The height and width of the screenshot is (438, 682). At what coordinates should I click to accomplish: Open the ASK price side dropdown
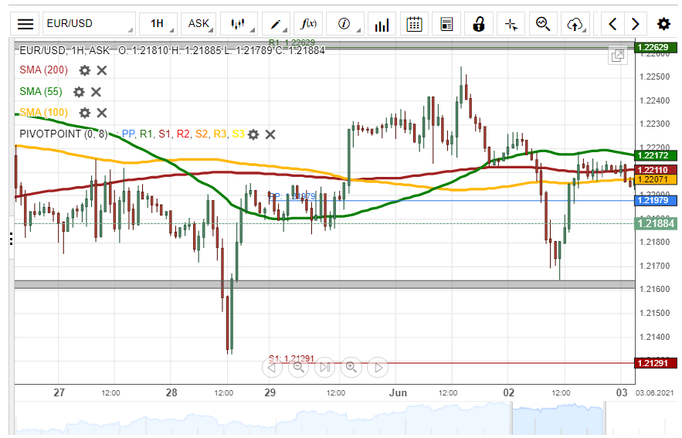click(x=201, y=24)
